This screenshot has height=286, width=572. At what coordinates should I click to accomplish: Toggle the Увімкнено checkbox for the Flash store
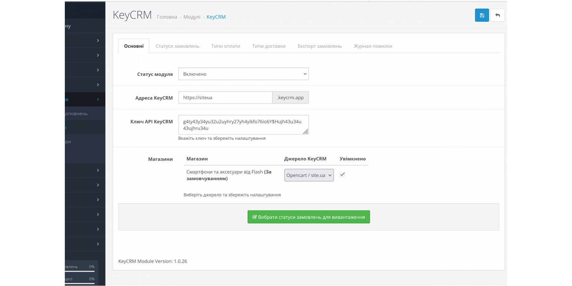342,174
